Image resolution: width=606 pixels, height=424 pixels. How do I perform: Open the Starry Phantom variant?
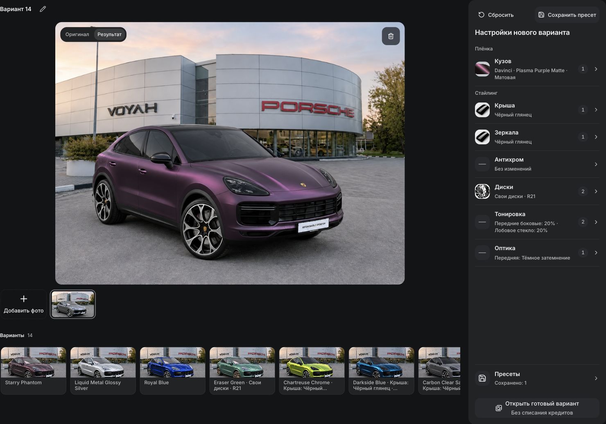coord(33,371)
